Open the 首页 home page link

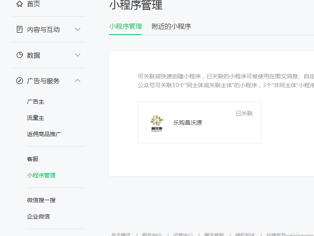click(33, 4)
